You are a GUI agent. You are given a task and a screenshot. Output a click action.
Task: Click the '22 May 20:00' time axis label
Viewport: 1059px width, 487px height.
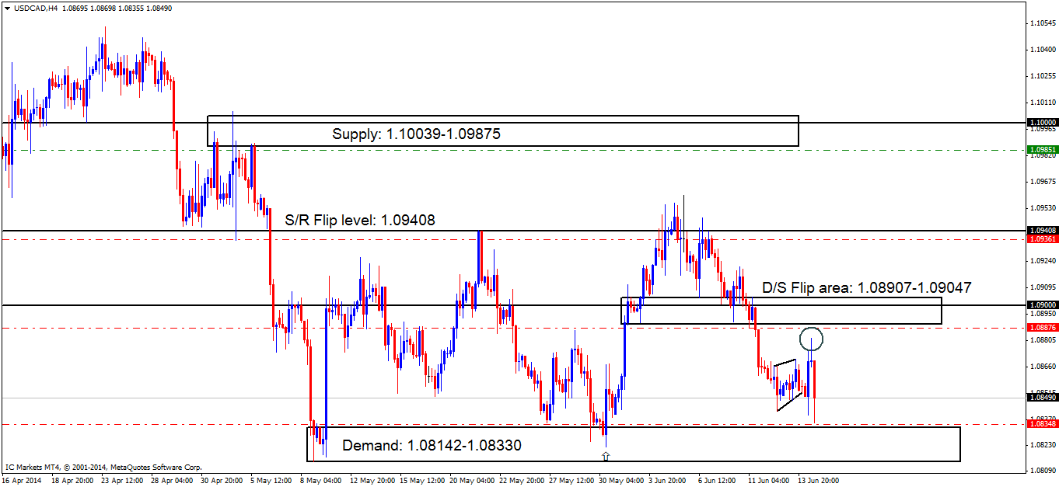pyautogui.click(x=520, y=481)
